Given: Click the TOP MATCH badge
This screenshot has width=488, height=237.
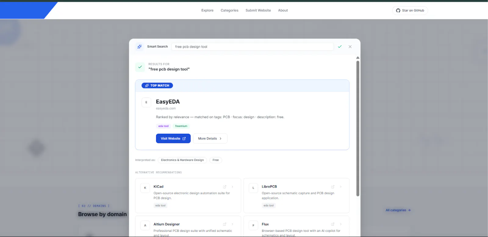Looking at the screenshot, I should [x=157, y=86].
